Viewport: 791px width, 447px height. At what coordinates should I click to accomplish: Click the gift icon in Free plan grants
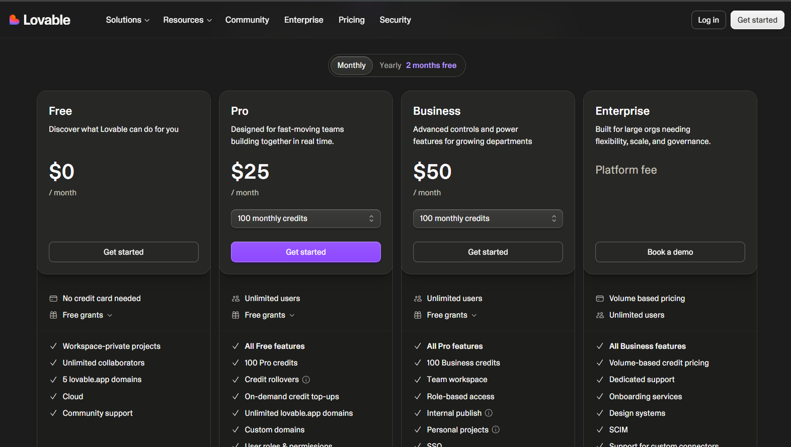[53, 315]
